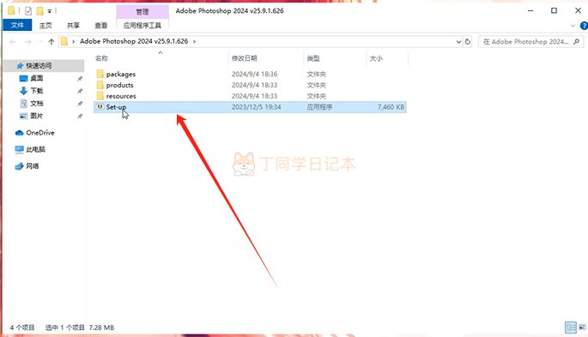588x337 pixels.
Task: Open the Help question mark icon
Action: 584,26
